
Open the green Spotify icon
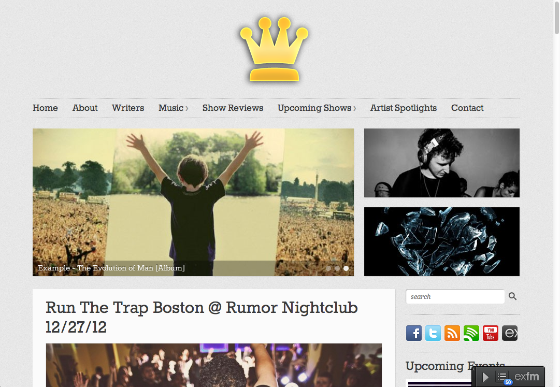(x=471, y=333)
